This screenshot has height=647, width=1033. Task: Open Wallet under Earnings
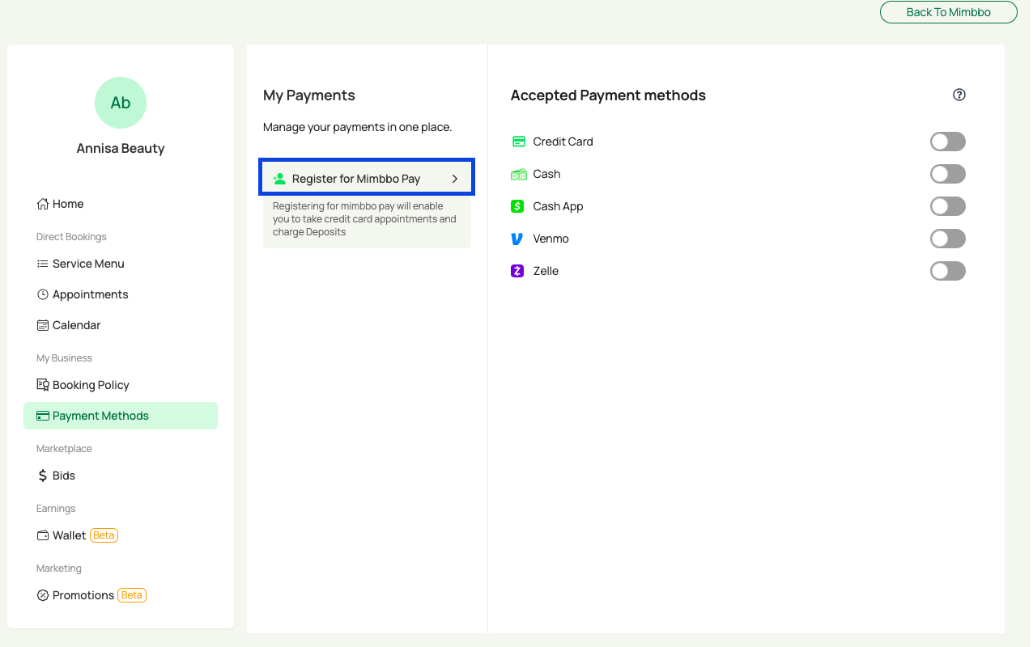pyautogui.click(x=121, y=535)
